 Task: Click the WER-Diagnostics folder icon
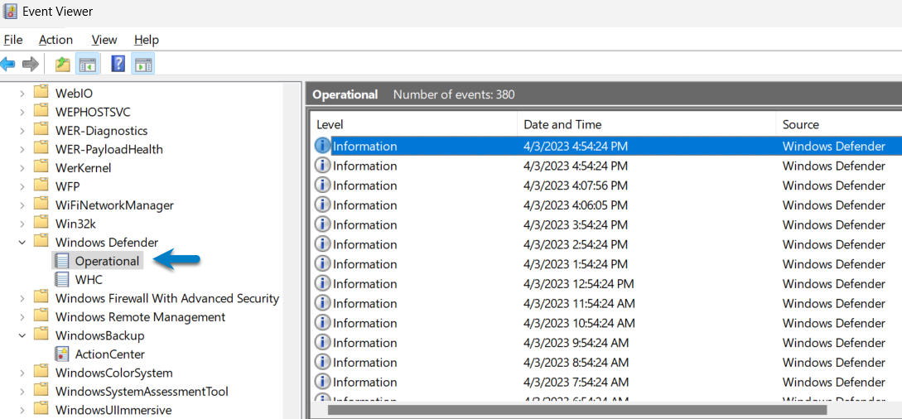click(x=41, y=130)
